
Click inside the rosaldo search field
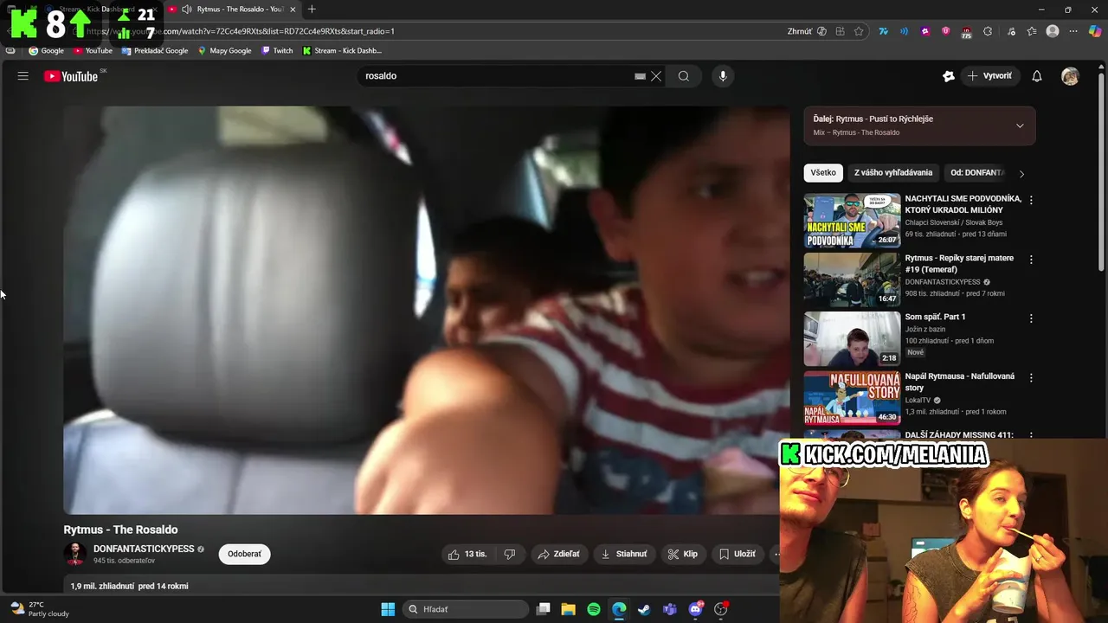coord(498,76)
